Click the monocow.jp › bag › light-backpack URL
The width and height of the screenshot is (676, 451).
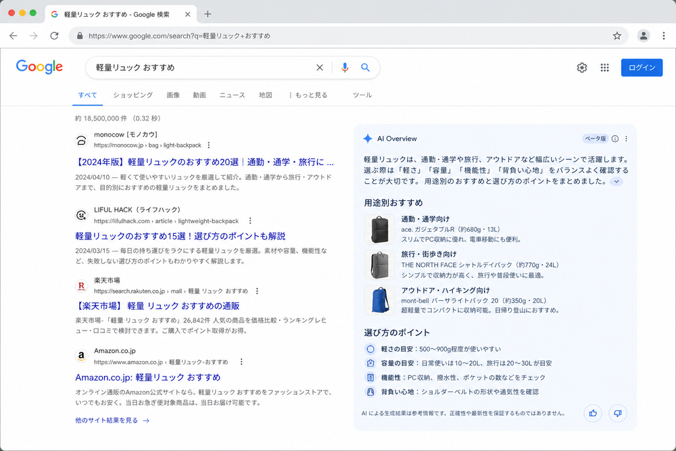pos(147,145)
